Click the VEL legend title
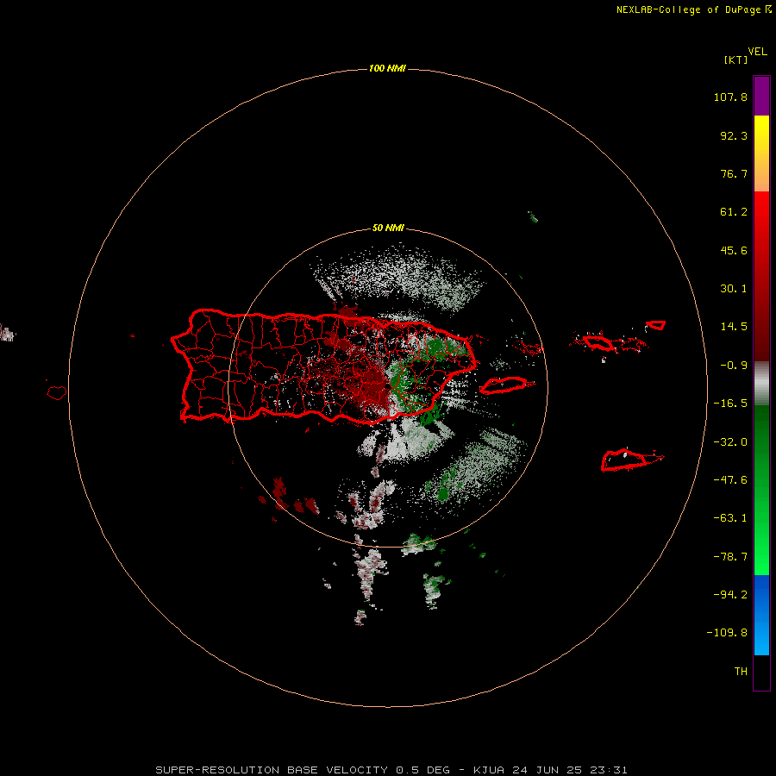 coord(757,52)
